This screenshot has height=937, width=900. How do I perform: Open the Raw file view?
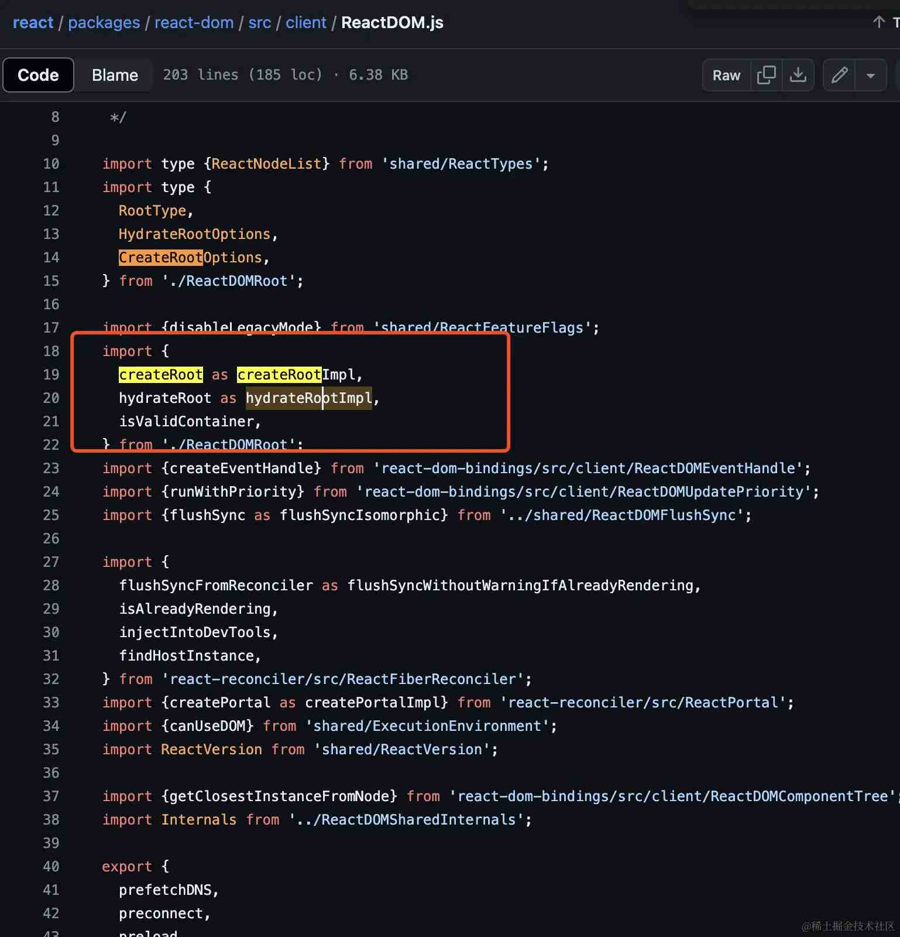(726, 75)
